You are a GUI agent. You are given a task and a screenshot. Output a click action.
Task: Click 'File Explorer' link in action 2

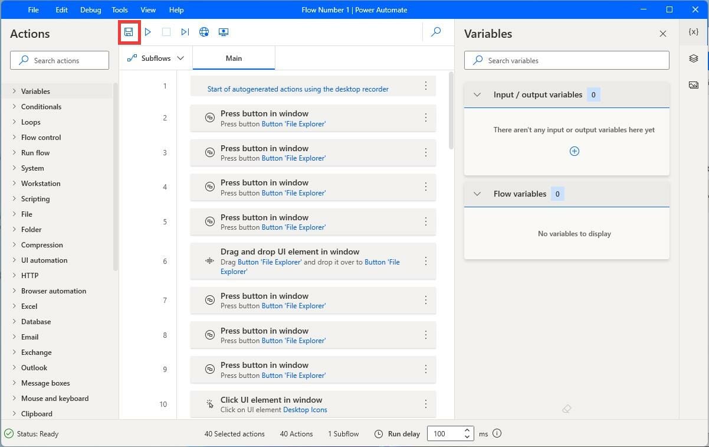click(x=294, y=124)
